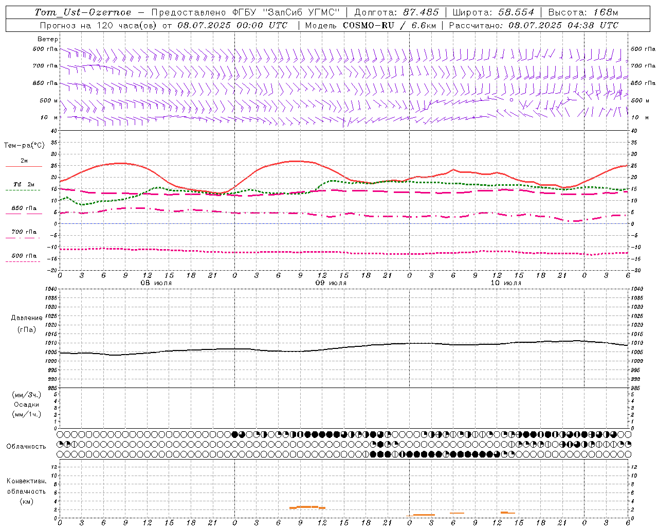The height and width of the screenshot is (527, 658).
Task: Click the '500 гПа' entry in temperature legend
Action: click(x=24, y=256)
